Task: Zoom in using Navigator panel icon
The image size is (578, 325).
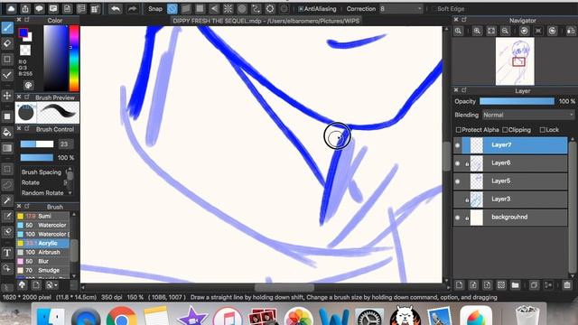Action: (477, 31)
